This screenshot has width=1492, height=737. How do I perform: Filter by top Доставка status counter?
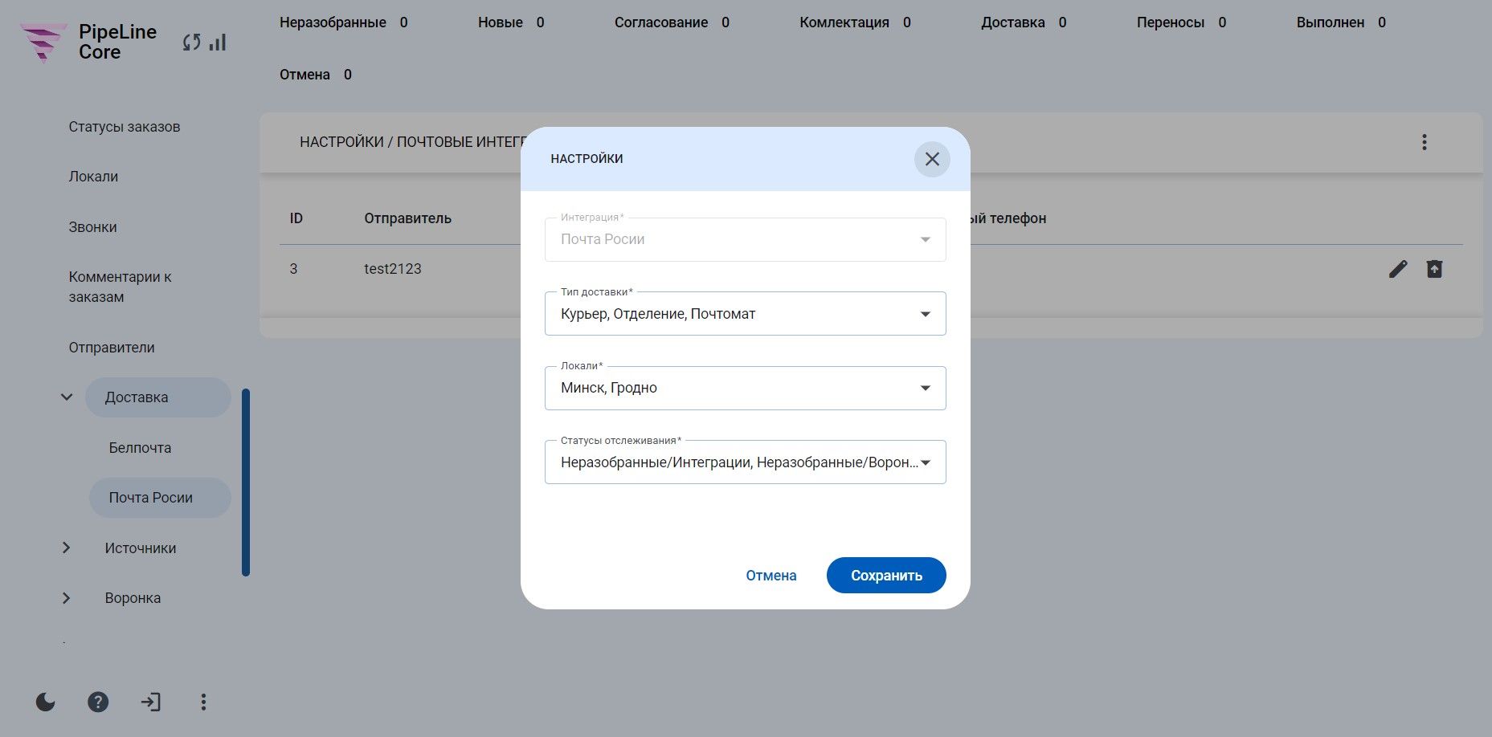(1024, 22)
